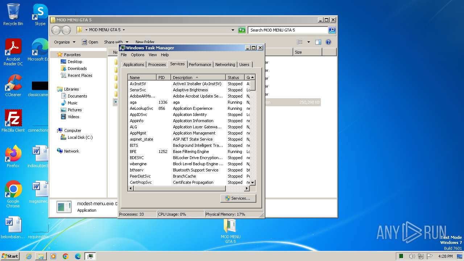Select Desktop under Favorites
The width and height of the screenshot is (464, 261).
pos(75,62)
